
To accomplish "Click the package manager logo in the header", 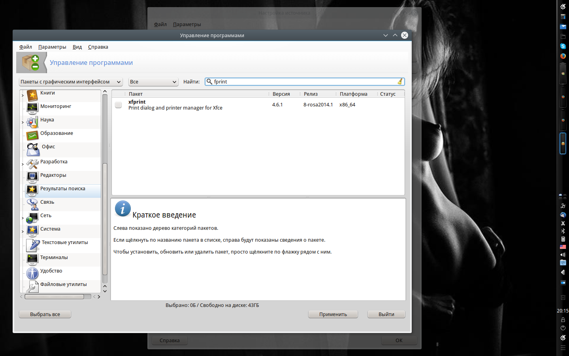I will pyautogui.click(x=31, y=62).
